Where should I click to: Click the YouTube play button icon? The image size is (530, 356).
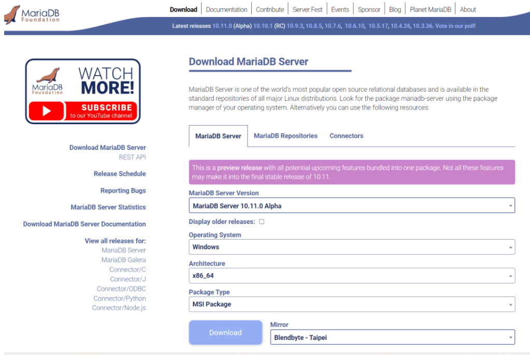click(46, 111)
